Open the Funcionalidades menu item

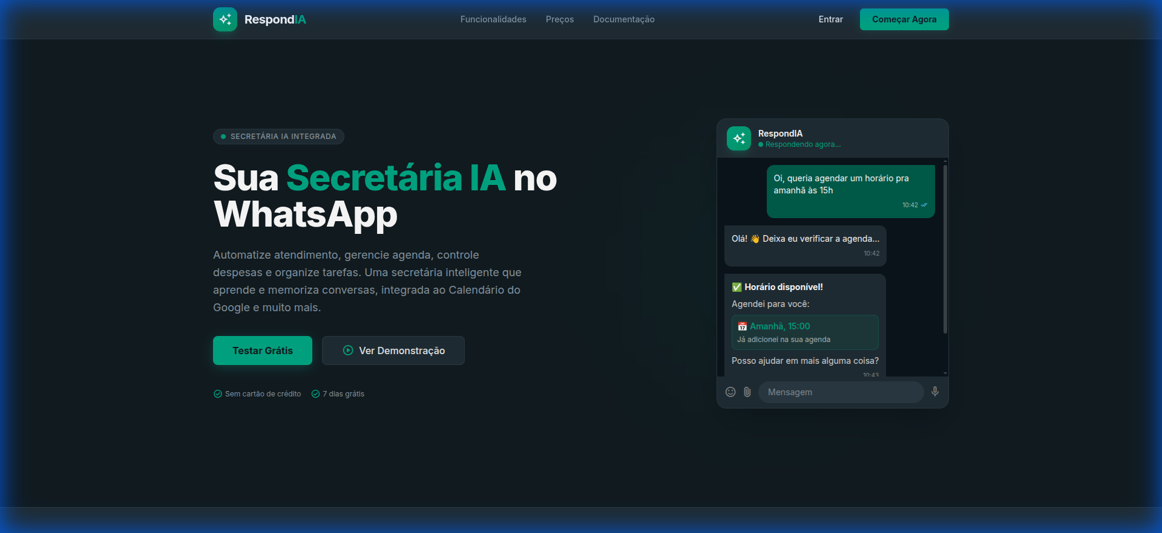493,19
